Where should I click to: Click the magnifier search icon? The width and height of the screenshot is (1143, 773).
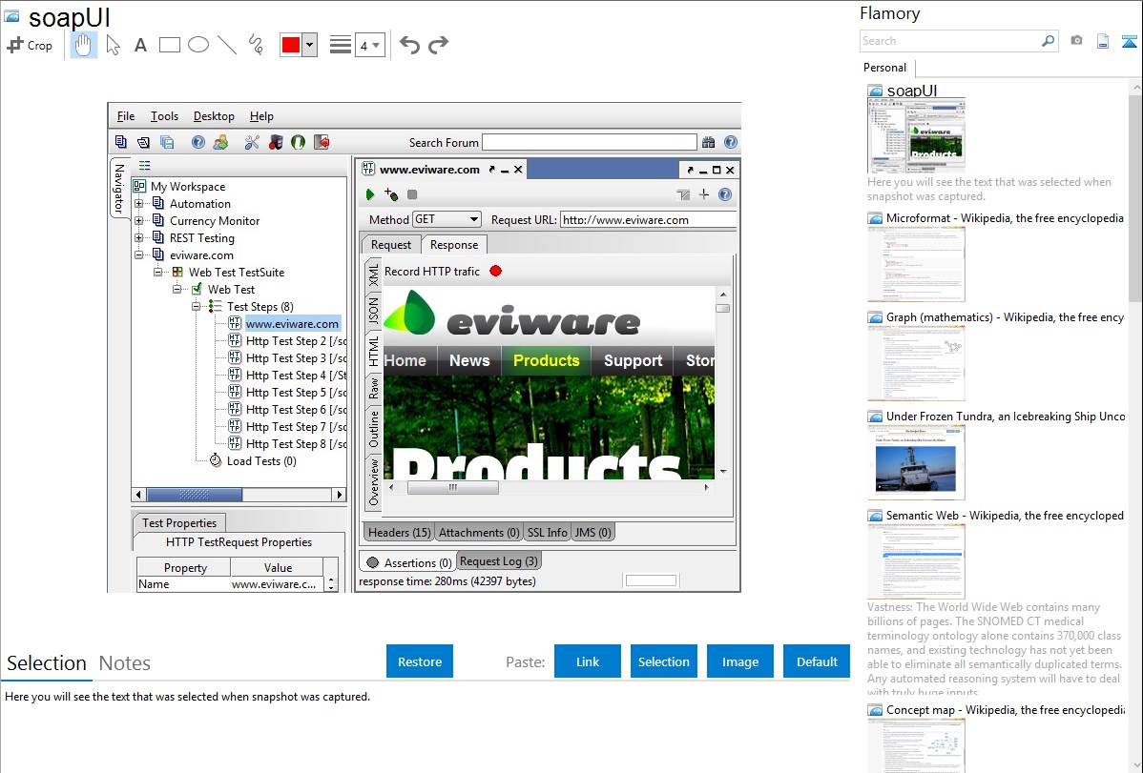coord(1049,41)
